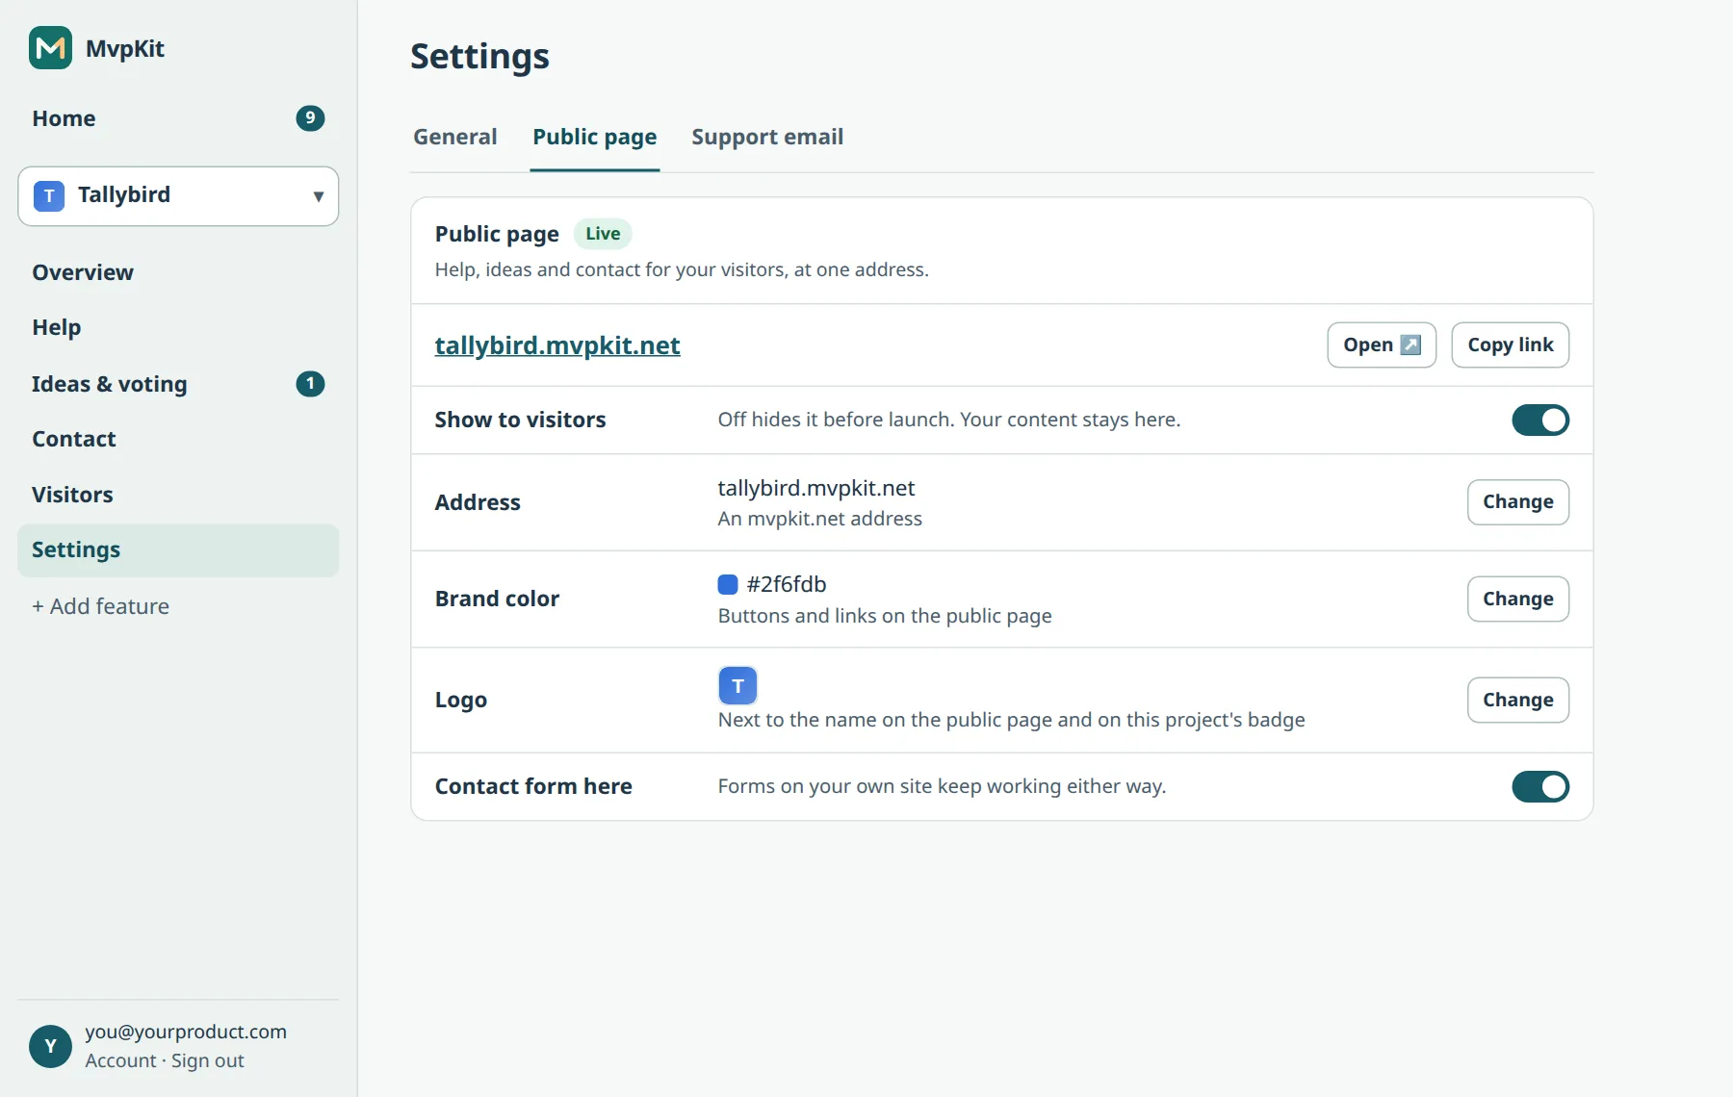The width and height of the screenshot is (1733, 1097).
Task: Click the Home badge showing 9
Action: (x=310, y=118)
